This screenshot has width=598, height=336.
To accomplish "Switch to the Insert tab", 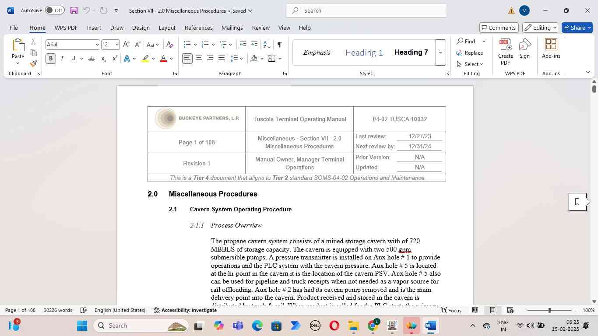I will [94, 28].
